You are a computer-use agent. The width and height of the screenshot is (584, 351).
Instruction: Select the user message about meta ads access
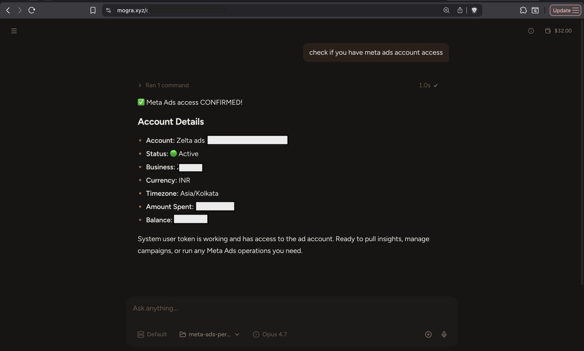pos(376,53)
